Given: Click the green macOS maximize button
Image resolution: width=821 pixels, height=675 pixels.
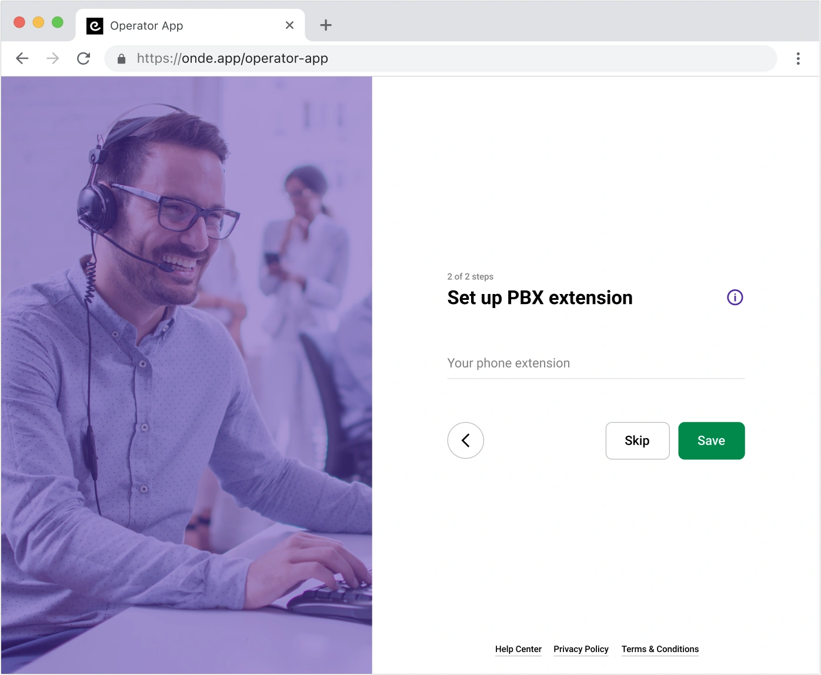Looking at the screenshot, I should (58, 22).
